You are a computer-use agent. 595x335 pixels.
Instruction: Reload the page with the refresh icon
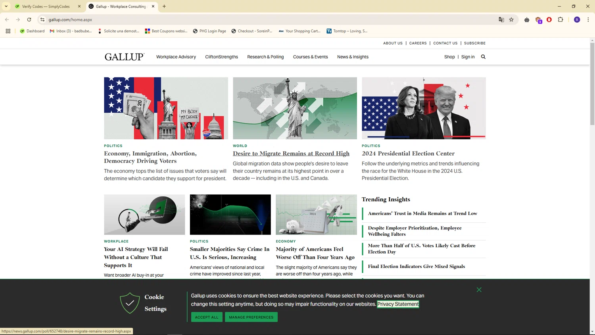[29, 19]
